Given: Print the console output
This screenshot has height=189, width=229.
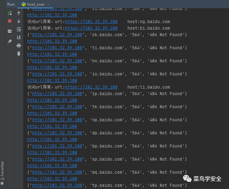Looking at the screenshot, I should (19, 46).
